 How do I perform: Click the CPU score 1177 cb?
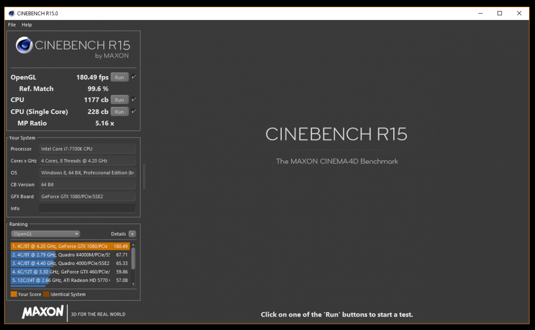tap(96, 100)
